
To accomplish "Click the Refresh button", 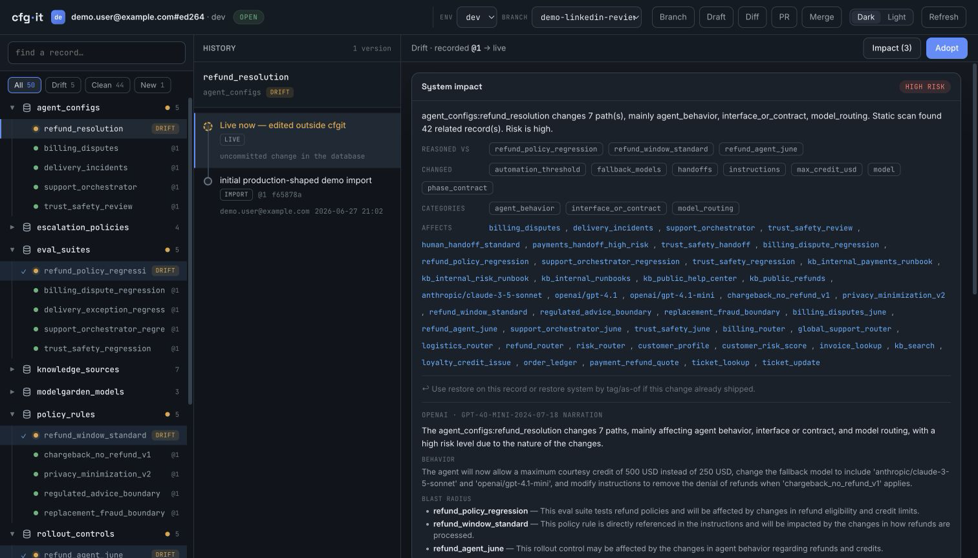I will click(x=943, y=17).
